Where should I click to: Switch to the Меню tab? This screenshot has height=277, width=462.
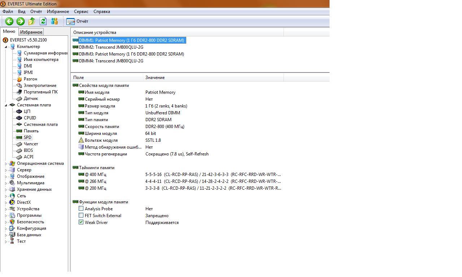pyautogui.click(x=9, y=31)
